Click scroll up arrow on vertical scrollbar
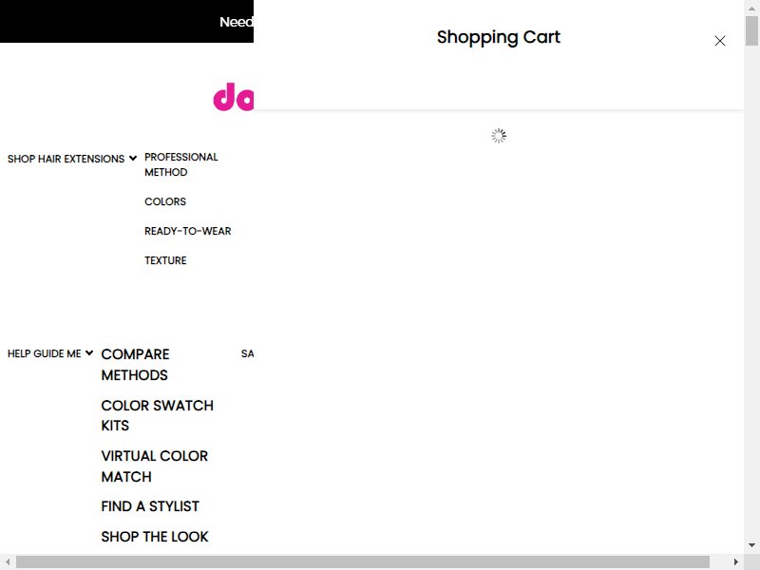Image resolution: width=760 pixels, height=570 pixels. coord(751,8)
